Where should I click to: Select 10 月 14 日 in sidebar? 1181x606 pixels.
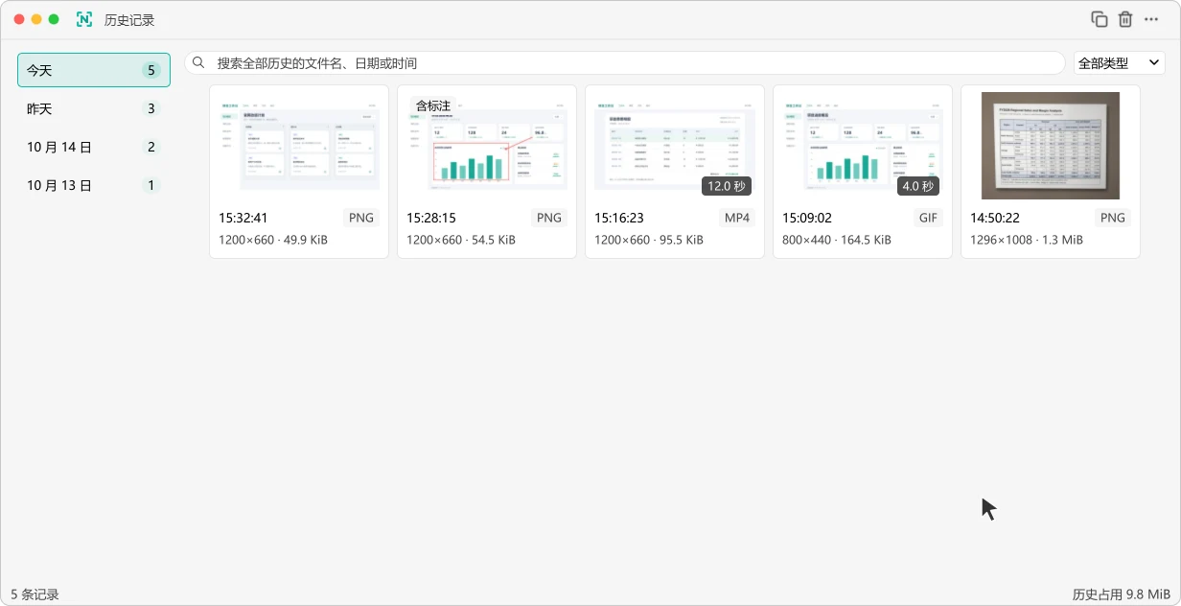click(94, 147)
